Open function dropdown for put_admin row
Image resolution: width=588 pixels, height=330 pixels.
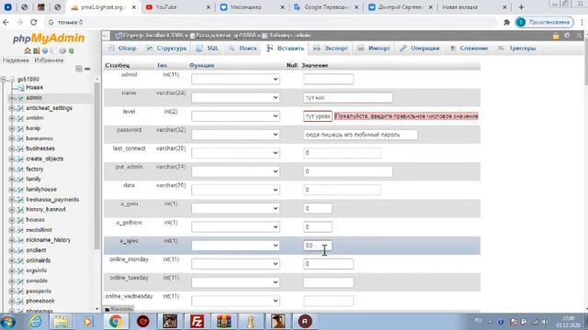click(x=235, y=171)
